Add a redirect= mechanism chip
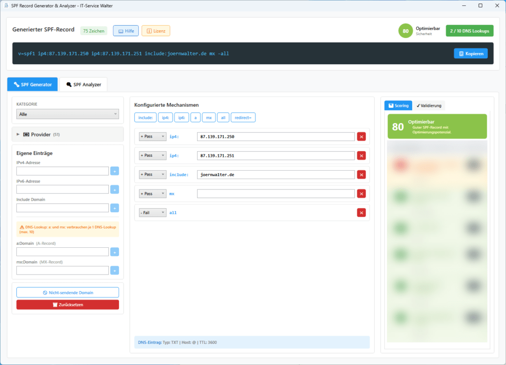The width and height of the screenshot is (506, 365). [x=243, y=118]
